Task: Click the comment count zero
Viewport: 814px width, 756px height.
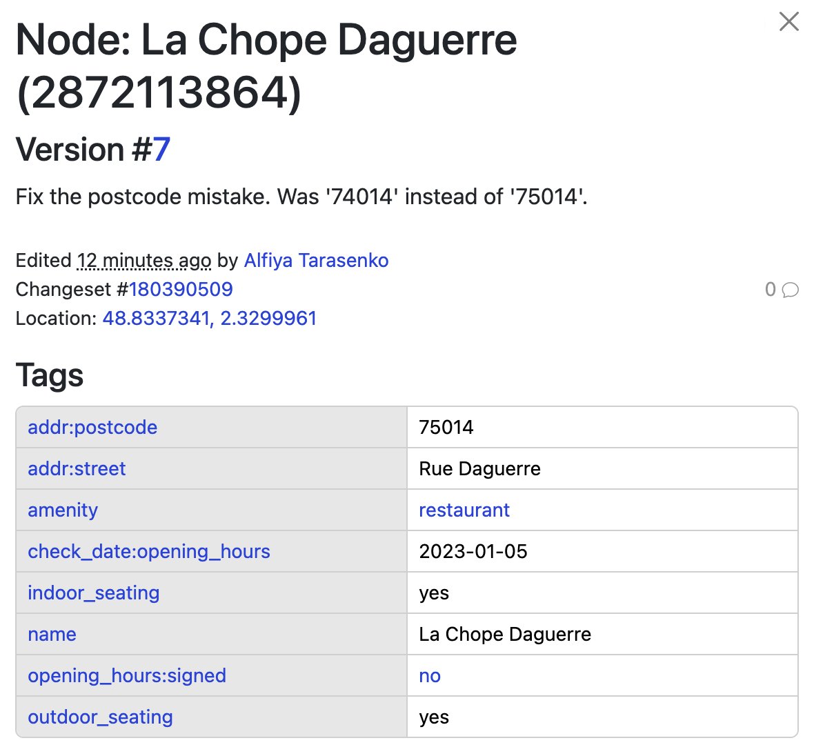Action: click(772, 290)
